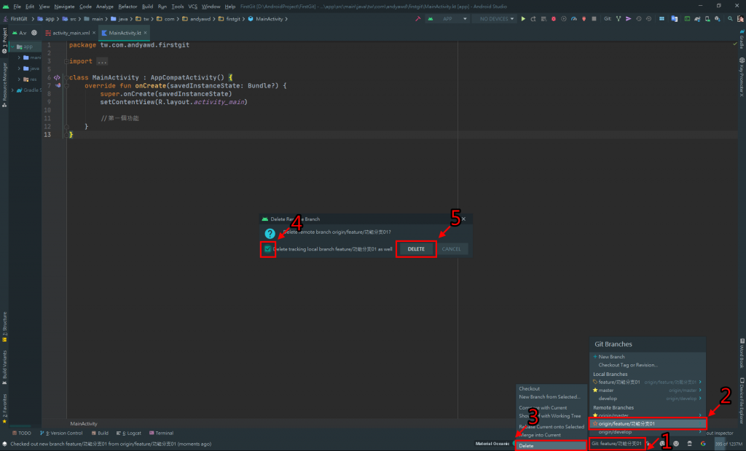Expand the java folder in project tree

point(19,68)
